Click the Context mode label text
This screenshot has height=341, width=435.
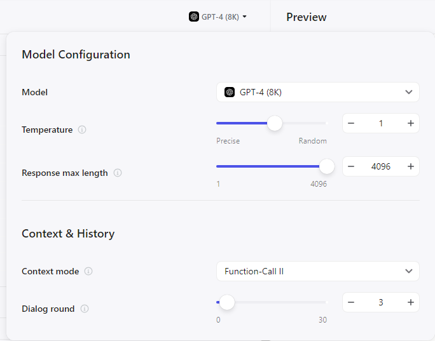[50, 271]
